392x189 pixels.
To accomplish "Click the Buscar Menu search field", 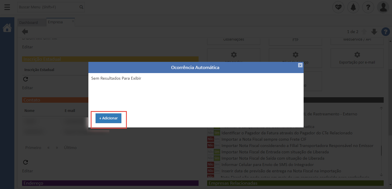I will [48, 7].
